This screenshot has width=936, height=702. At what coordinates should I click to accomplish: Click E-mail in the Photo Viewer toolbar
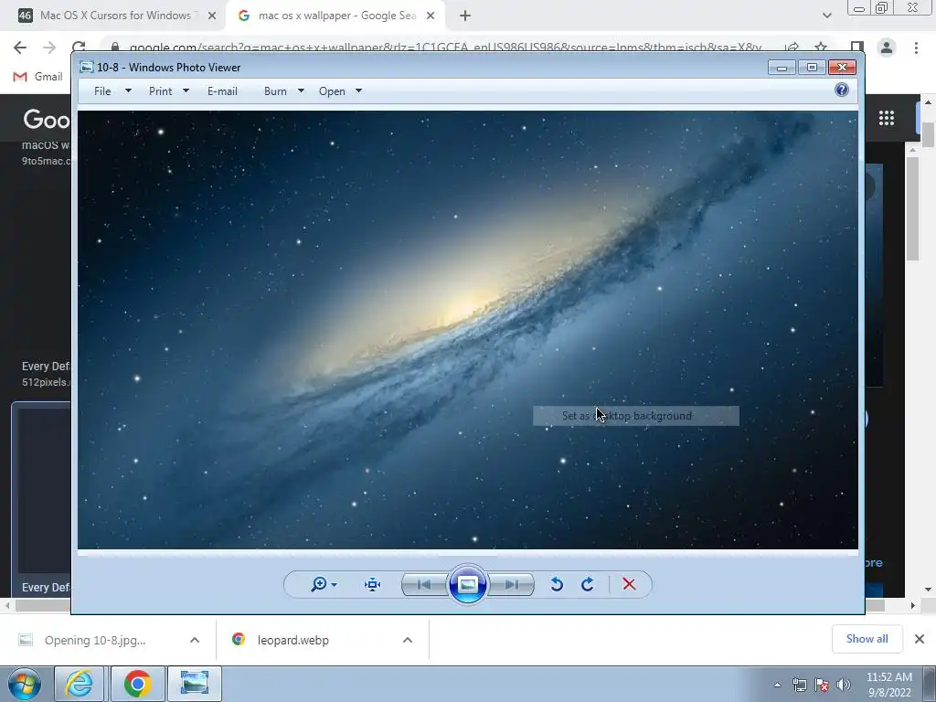[x=222, y=91]
